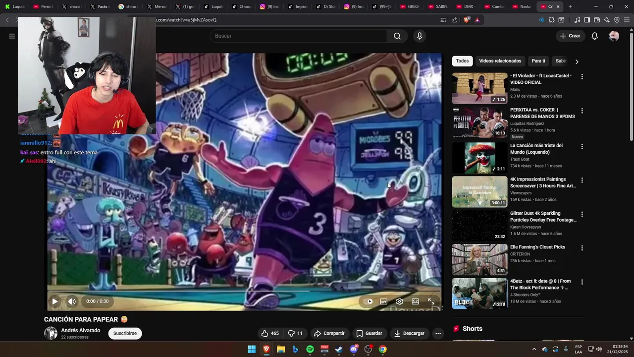This screenshot has height=357, width=634.
Task: Open the YouTube guide hamburger menu
Action: 12,36
